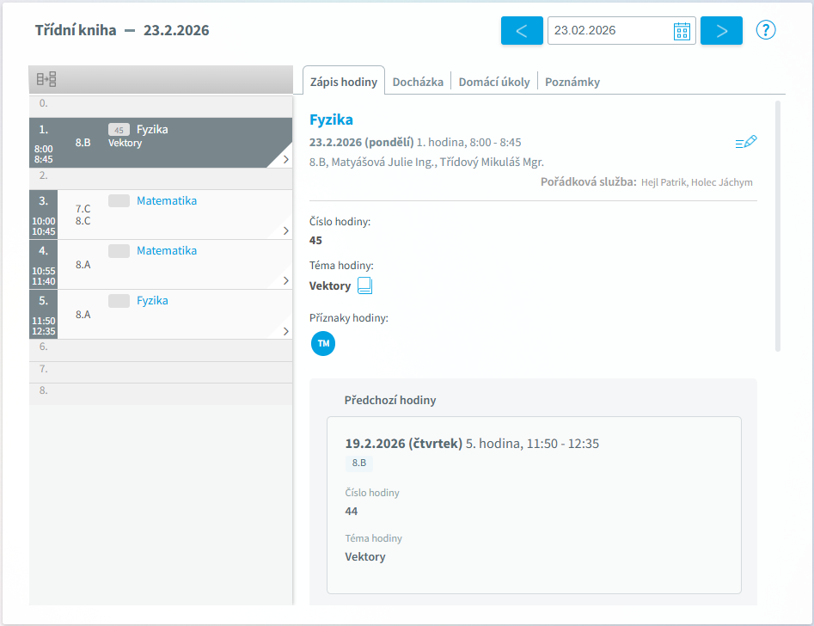Image resolution: width=814 pixels, height=626 pixels.
Task: Select the Poznámky tab
Action: (572, 82)
